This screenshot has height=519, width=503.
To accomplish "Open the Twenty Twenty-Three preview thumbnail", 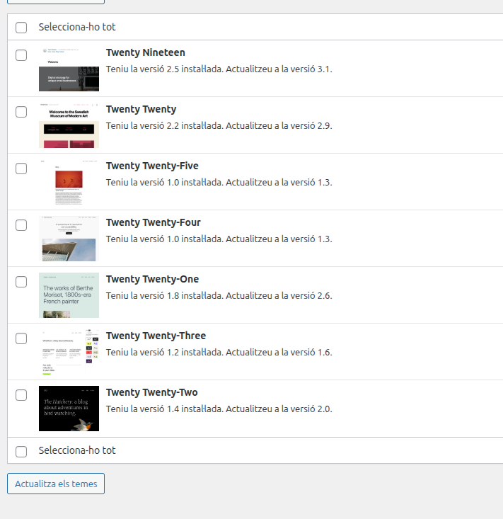I will click(x=69, y=352).
